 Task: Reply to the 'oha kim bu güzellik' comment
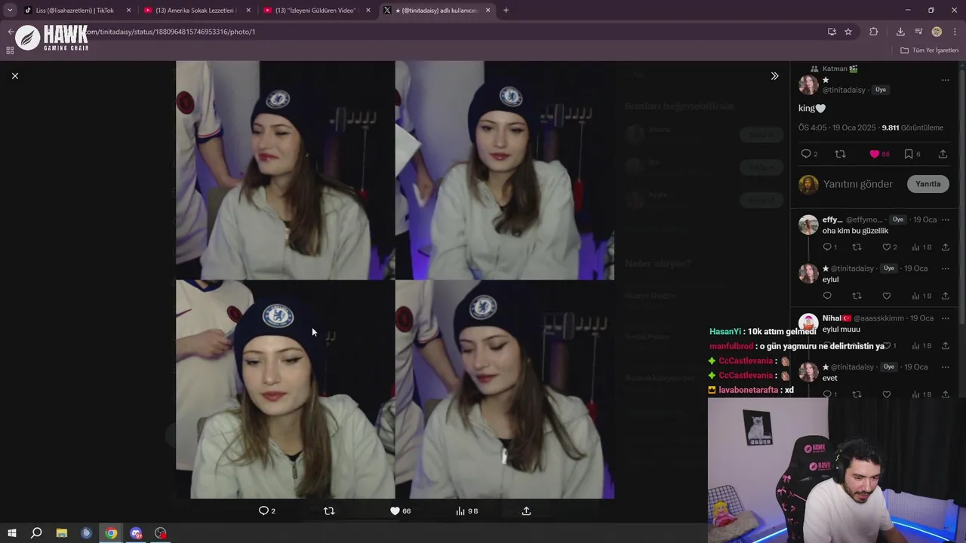(827, 247)
